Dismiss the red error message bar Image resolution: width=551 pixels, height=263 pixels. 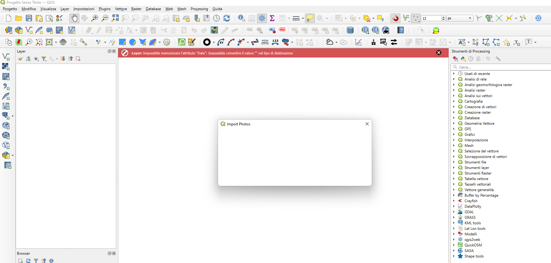(439, 53)
